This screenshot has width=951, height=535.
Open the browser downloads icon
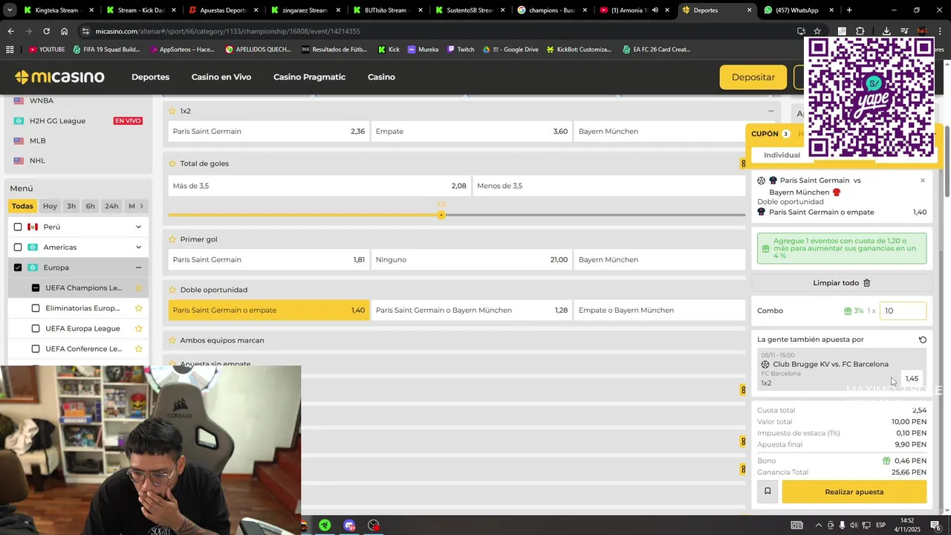pyautogui.click(x=886, y=31)
